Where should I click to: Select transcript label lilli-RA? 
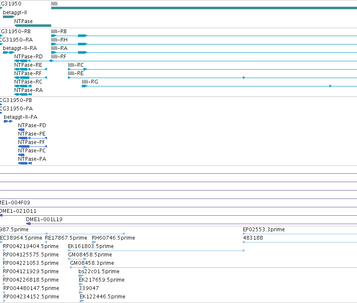click(59, 48)
